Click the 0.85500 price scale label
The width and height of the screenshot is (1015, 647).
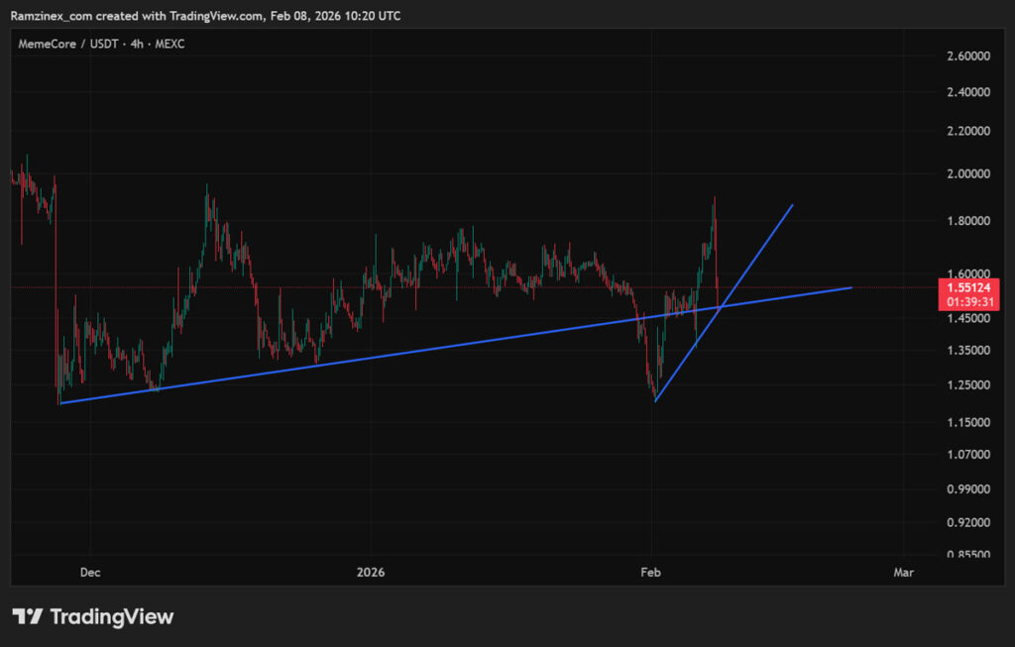967,555
